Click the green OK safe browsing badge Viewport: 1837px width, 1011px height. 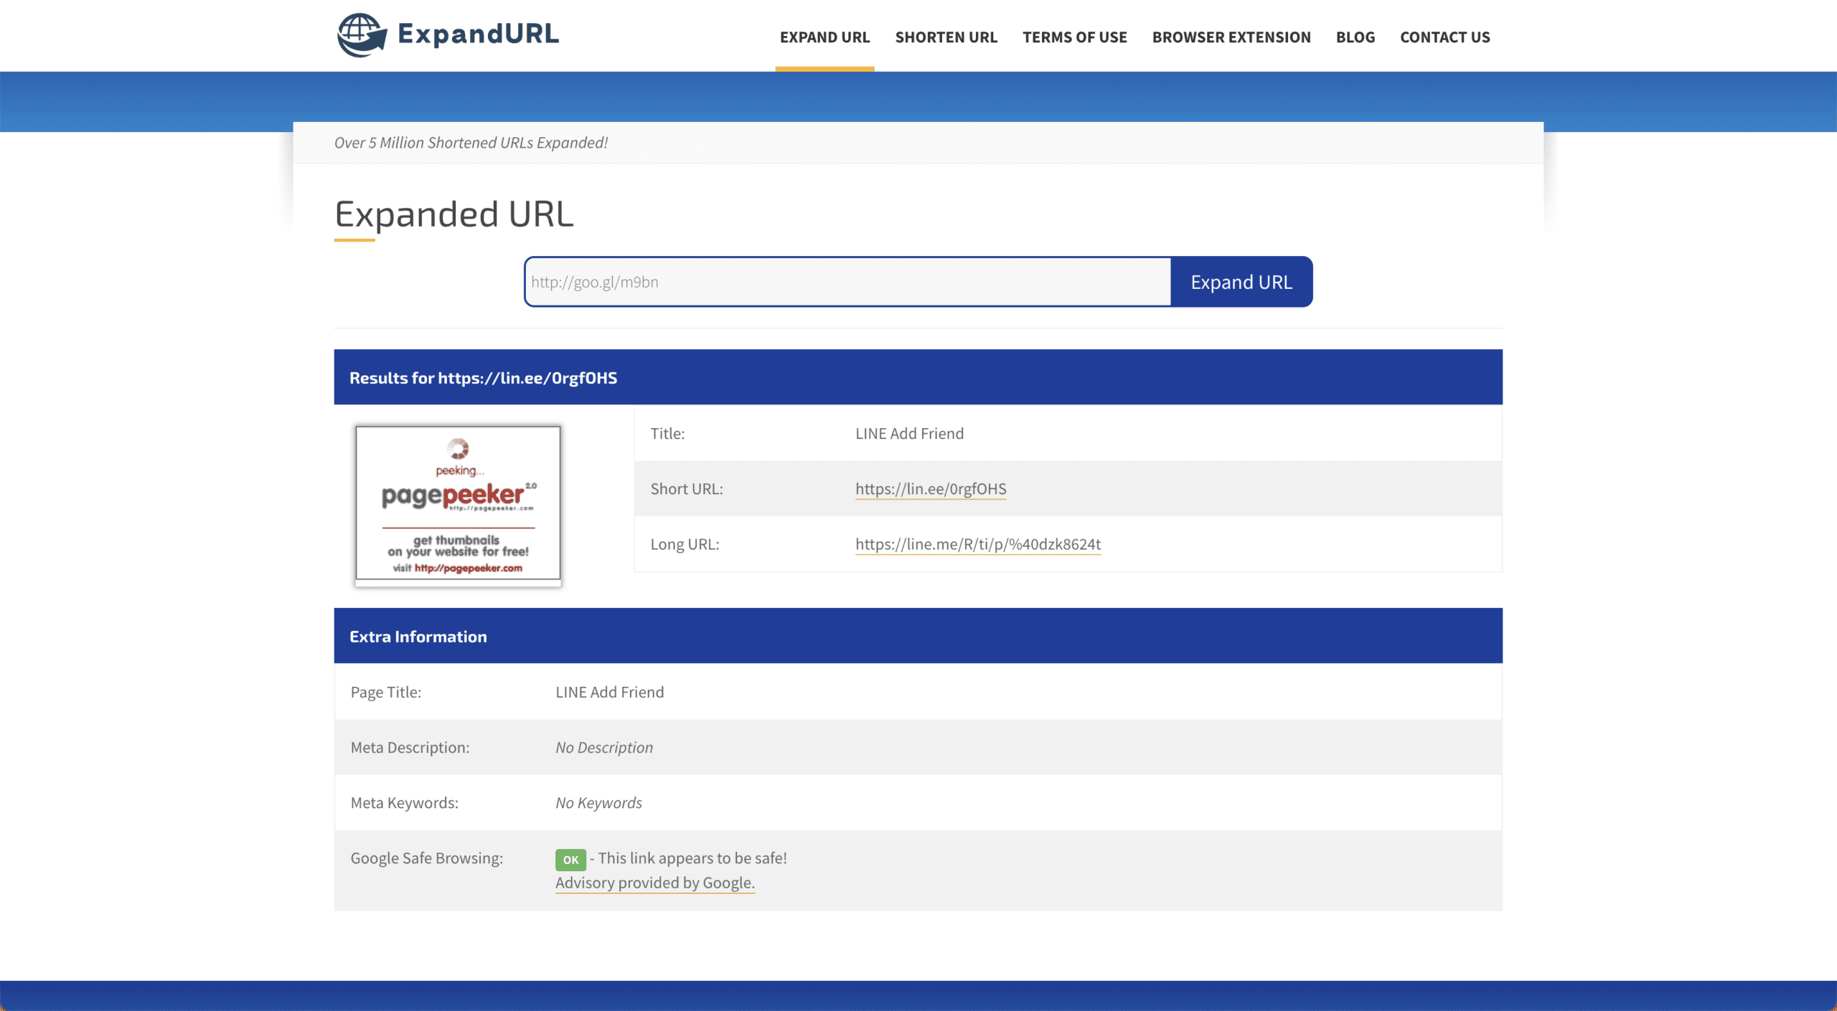pyautogui.click(x=570, y=859)
